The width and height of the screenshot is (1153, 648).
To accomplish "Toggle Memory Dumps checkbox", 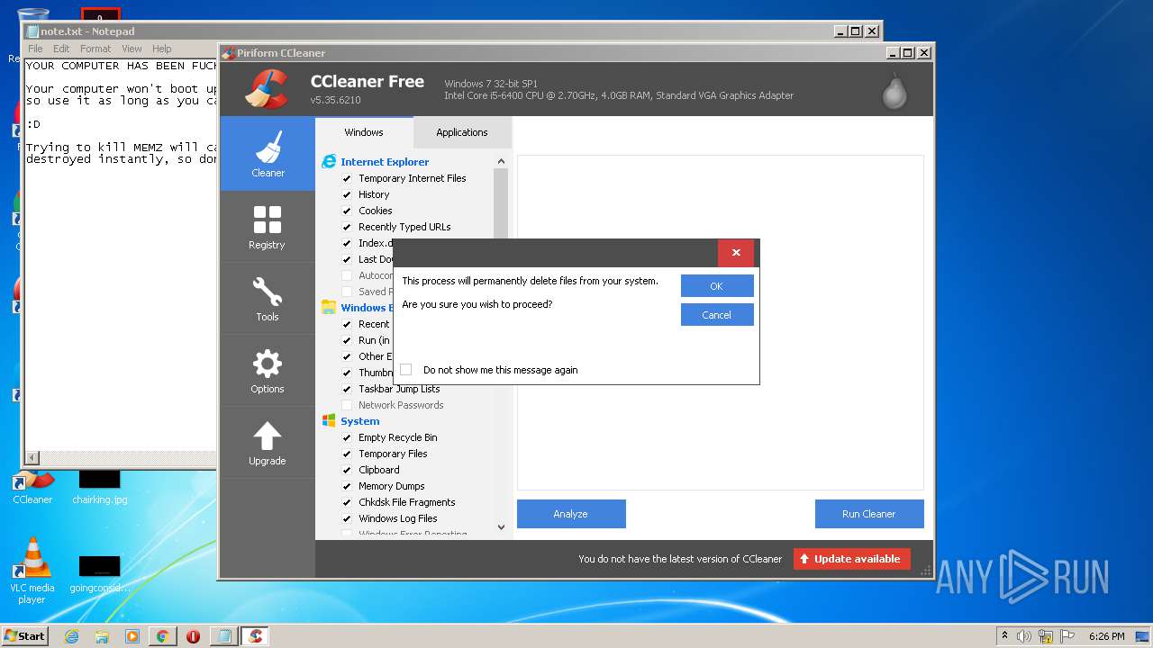I will coord(347,486).
